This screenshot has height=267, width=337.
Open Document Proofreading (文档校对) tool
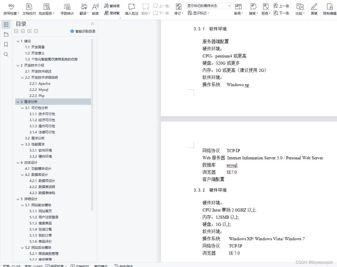point(29,9)
